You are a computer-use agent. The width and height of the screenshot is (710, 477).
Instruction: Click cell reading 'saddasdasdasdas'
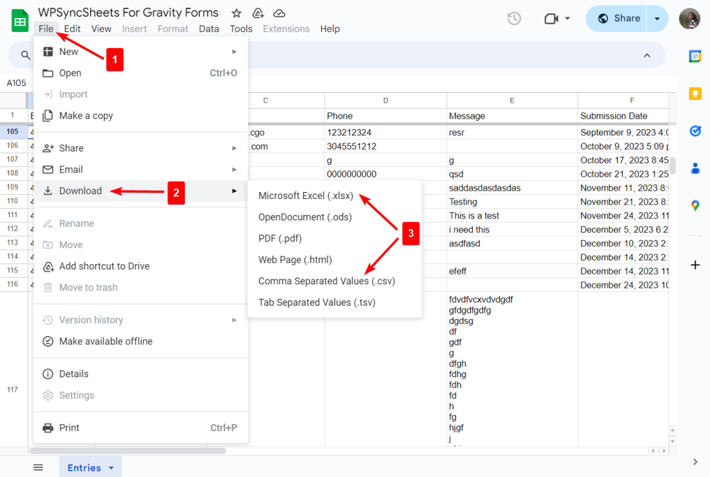(x=512, y=188)
